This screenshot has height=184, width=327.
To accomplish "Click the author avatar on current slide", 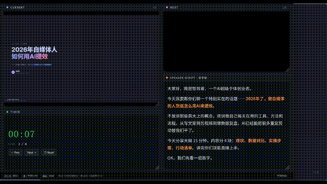I will tap(13, 72).
